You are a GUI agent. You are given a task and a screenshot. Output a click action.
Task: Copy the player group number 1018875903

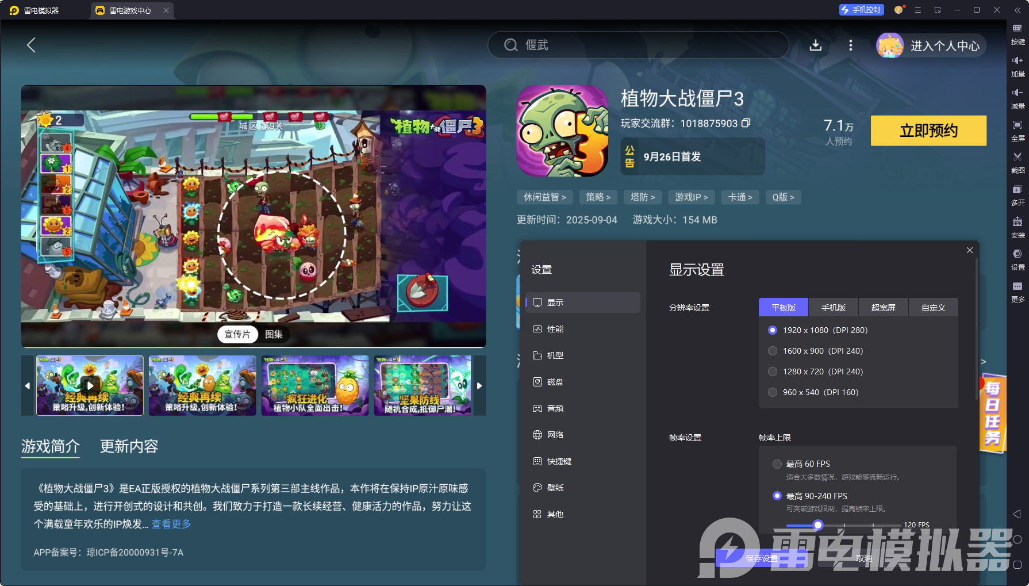(x=746, y=123)
